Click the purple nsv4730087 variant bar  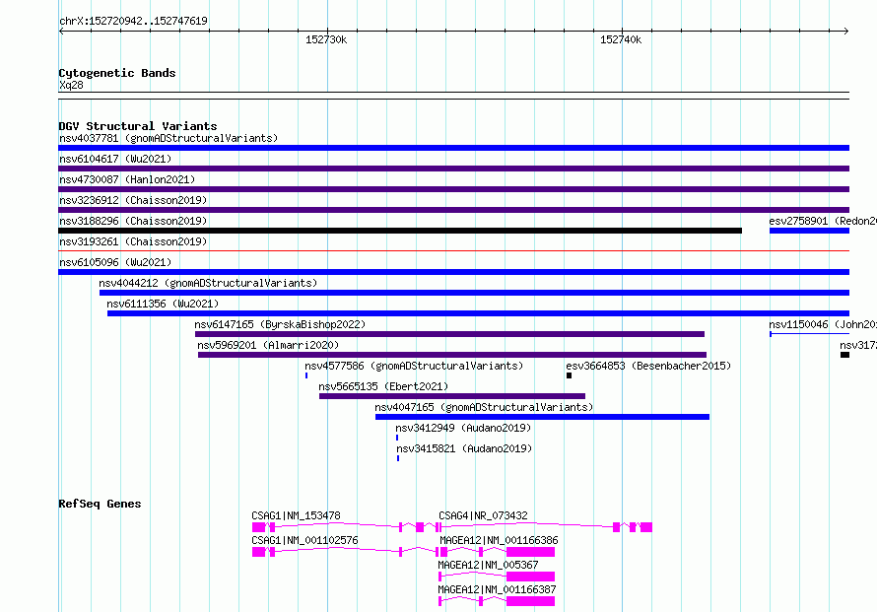(x=453, y=189)
